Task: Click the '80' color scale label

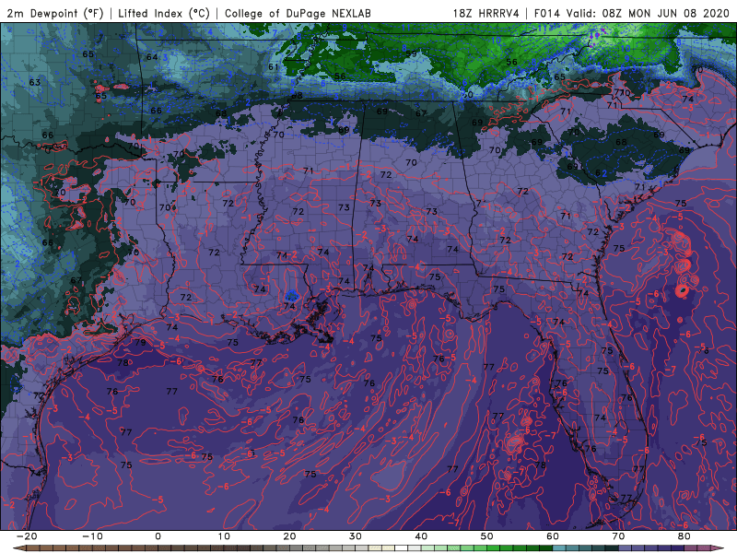Action: pyautogui.click(x=684, y=536)
